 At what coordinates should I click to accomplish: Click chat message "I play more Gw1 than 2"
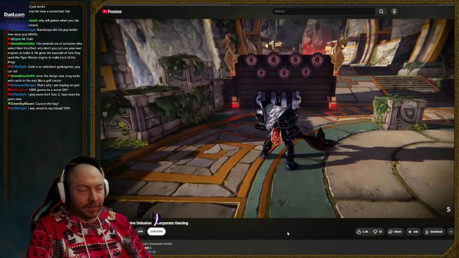pos(44,97)
